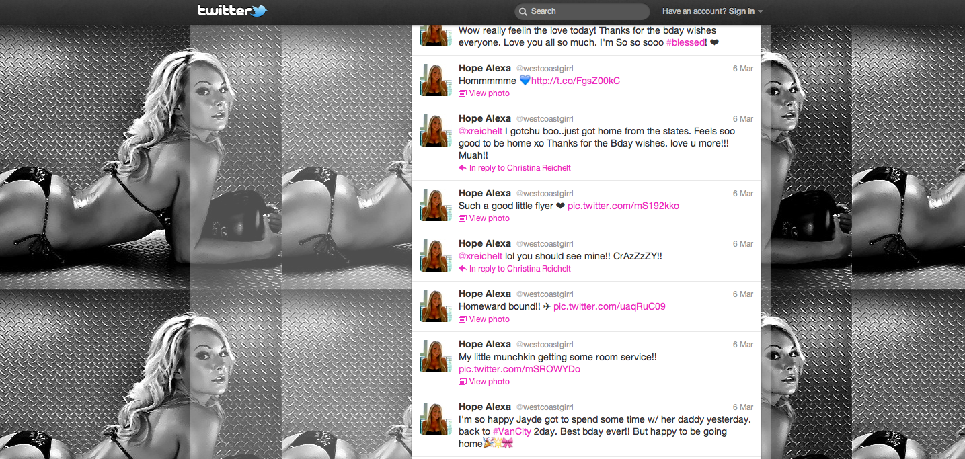Expand View photo under good little flyer tweet
The image size is (965, 459).
489,218
